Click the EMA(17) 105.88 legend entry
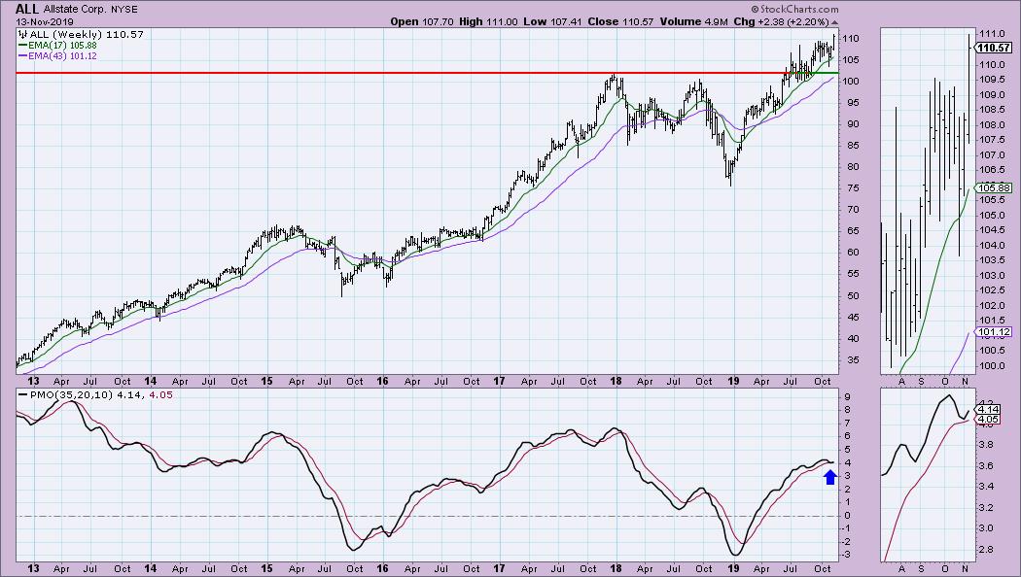This screenshot has width=1021, height=577. 58,46
